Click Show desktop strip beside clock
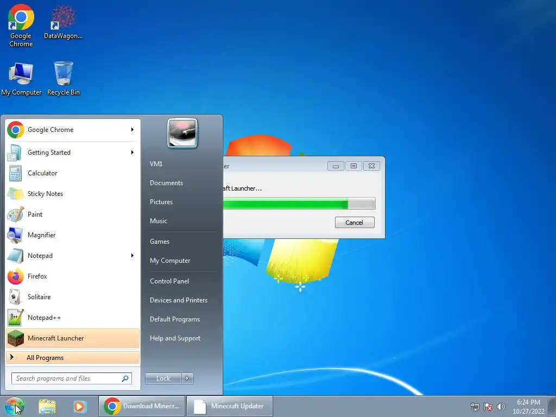 click(552, 406)
